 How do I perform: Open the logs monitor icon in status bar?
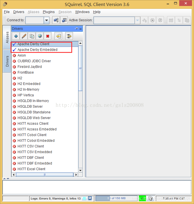click(x=90, y=198)
